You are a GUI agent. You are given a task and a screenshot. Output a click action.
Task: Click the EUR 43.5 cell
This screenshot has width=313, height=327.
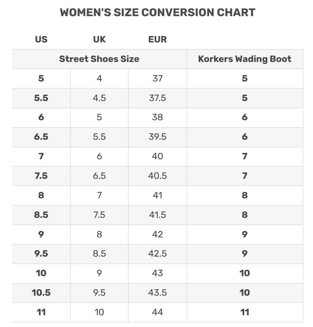158,293
